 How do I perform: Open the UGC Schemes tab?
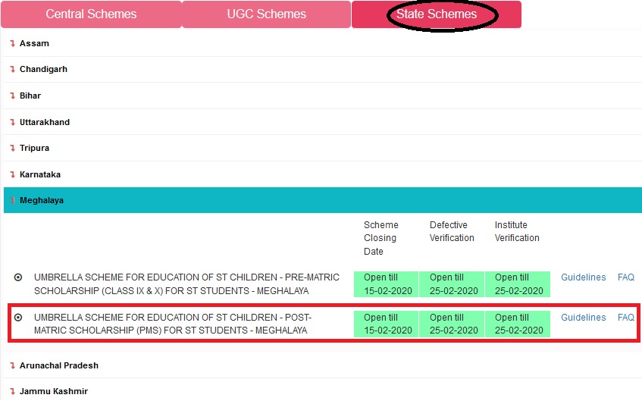tap(266, 14)
